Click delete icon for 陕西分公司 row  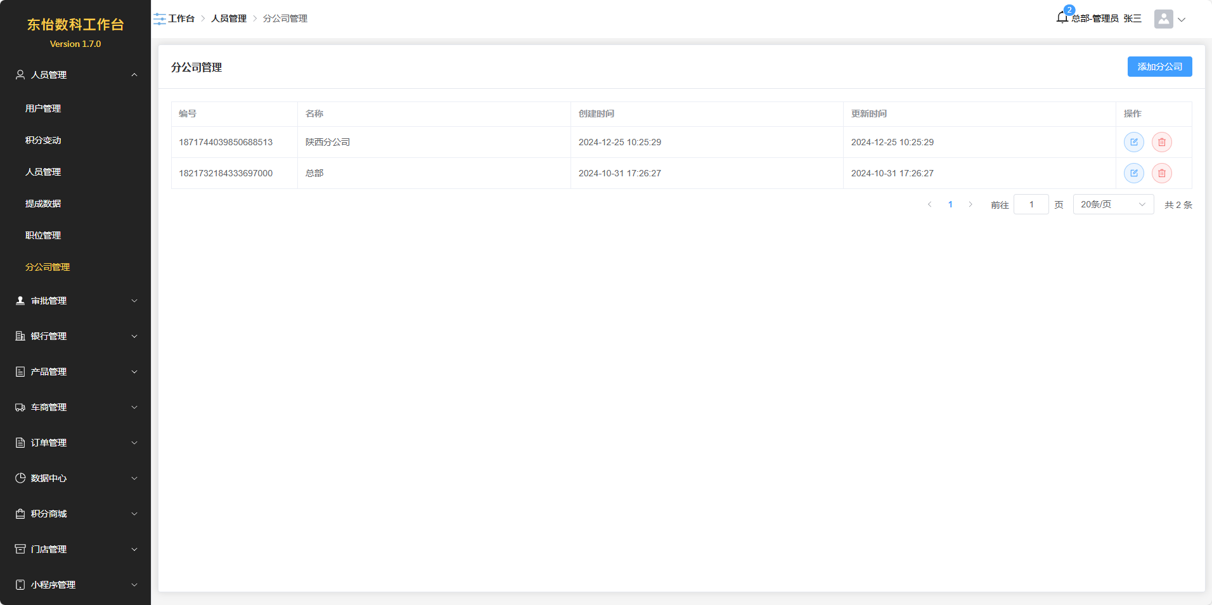1161,142
